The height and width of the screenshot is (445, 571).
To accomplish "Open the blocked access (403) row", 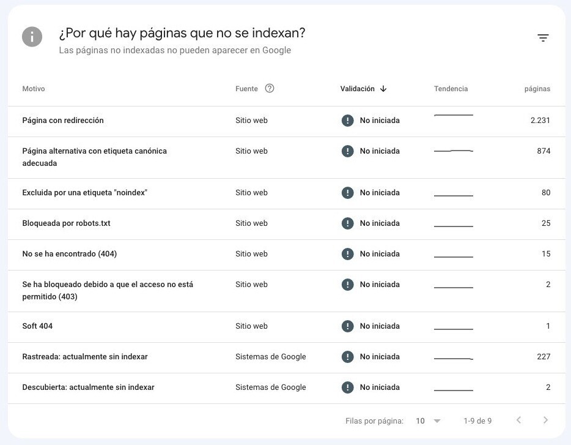I will [x=108, y=291].
